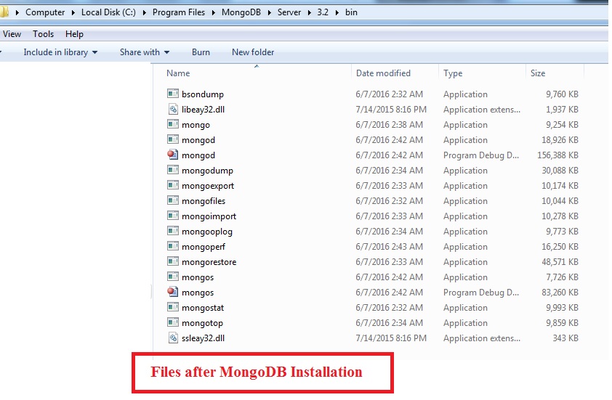Click the mongoimport application icon
Image resolution: width=612 pixels, height=400 pixels.
173,216
